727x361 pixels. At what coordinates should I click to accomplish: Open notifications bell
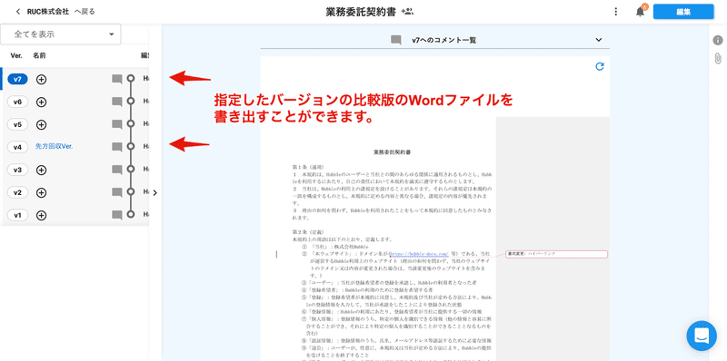(641, 12)
